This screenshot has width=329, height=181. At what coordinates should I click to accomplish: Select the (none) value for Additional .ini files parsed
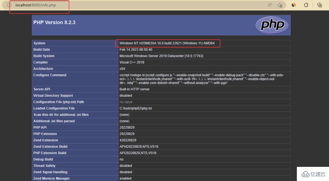[124, 121]
